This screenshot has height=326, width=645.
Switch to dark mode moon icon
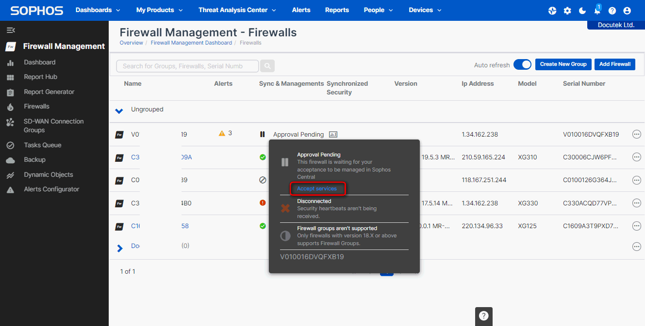click(582, 11)
